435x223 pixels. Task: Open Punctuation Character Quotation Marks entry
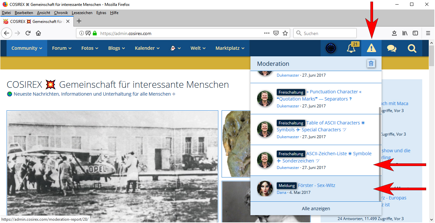pos(319,95)
